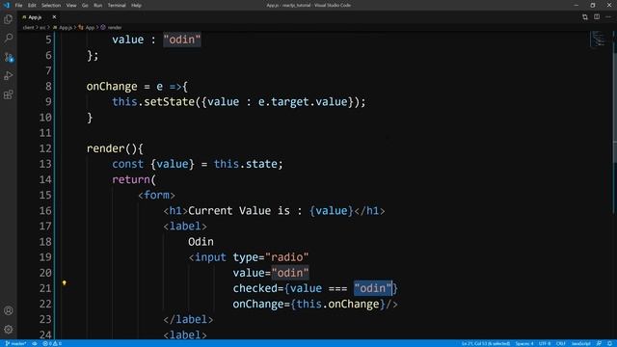This screenshot has height=347, width=617.
Task: Open the notifications bell in status bar
Action: coord(610,343)
